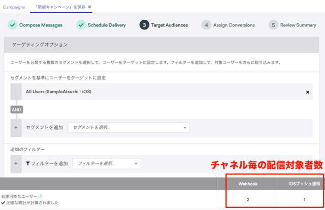Grab the All Users segment's gray handle
The width and height of the screenshot is (325, 210).
pyautogui.click(x=16, y=92)
